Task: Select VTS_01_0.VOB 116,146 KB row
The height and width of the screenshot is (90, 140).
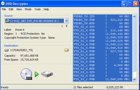Action: [x=103, y=30]
